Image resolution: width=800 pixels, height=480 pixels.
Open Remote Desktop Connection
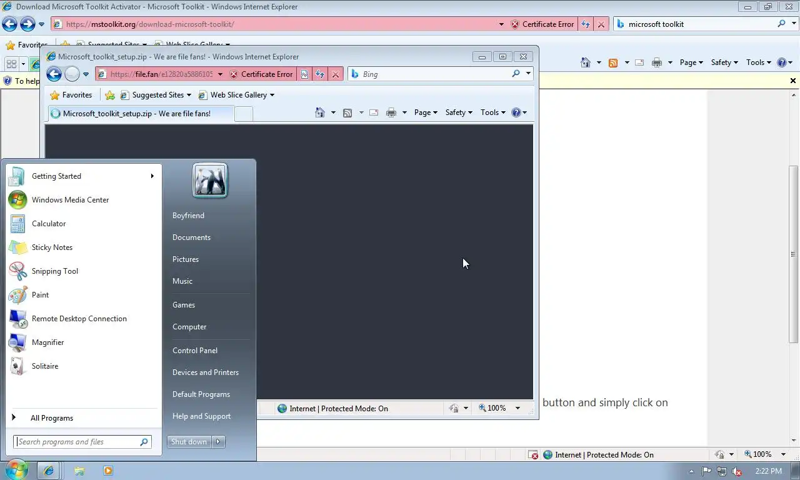79,319
